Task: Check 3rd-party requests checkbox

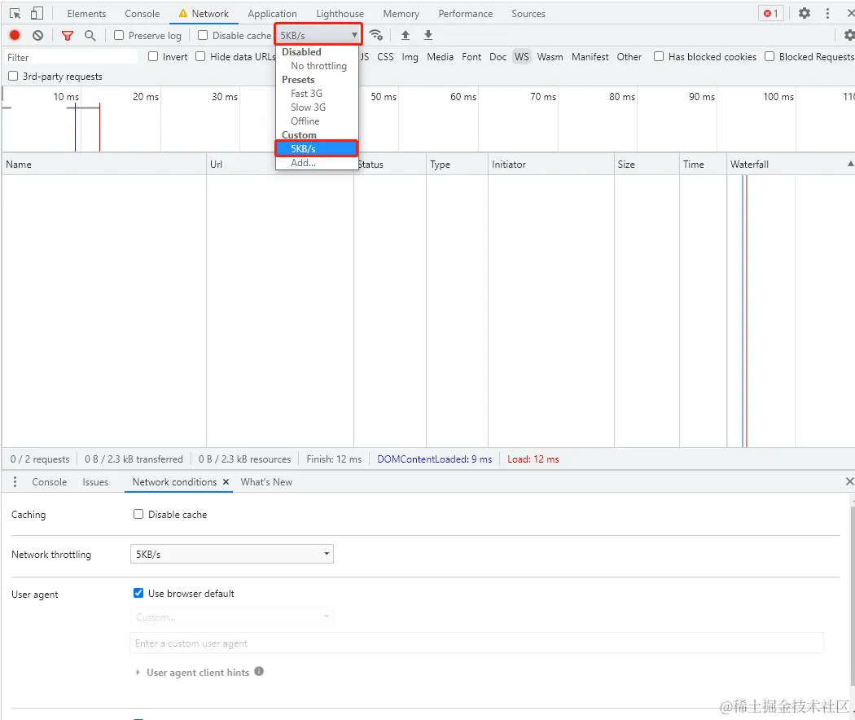Action: click(13, 76)
